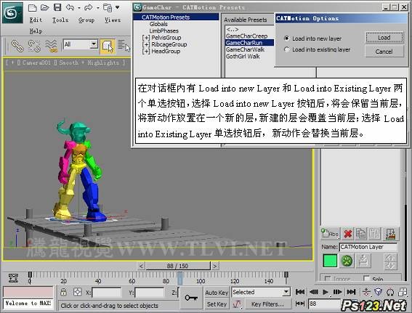Click the Collapse Layers icon with orange base

(x=390, y=234)
